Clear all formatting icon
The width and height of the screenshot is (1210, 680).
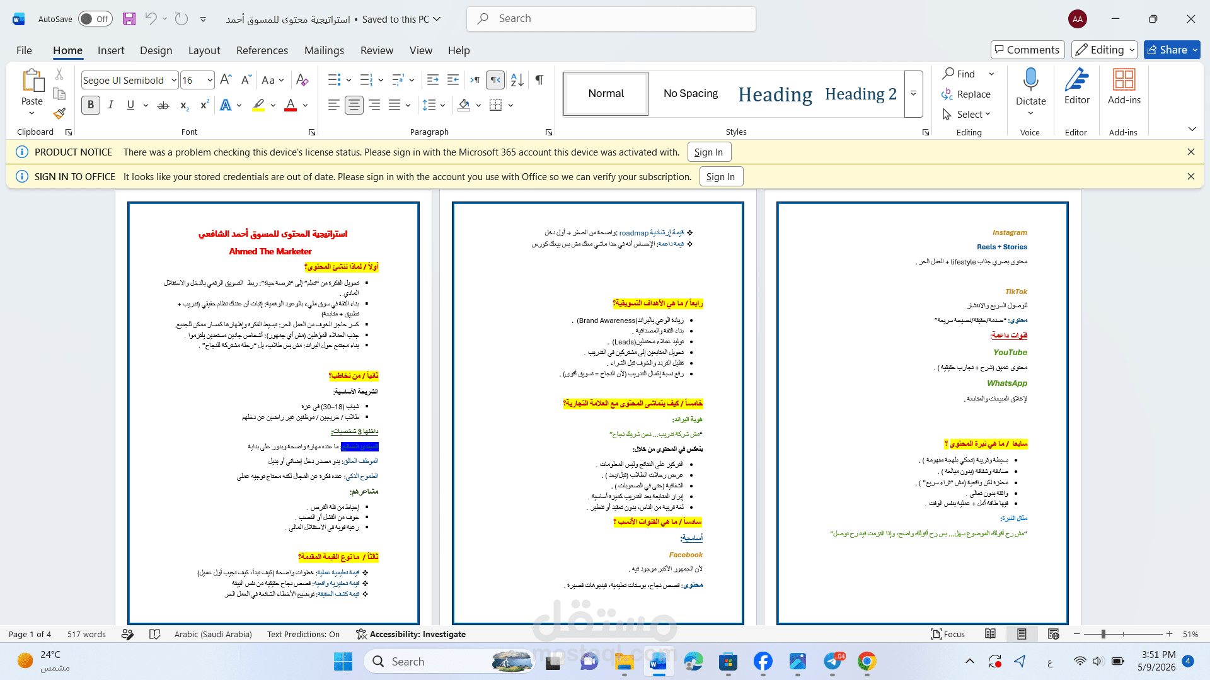(302, 80)
